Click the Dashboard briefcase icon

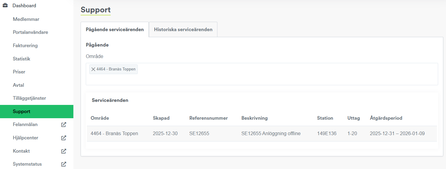pyautogui.click(x=5, y=5)
